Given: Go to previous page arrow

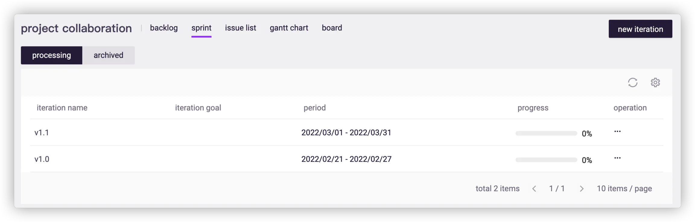Looking at the screenshot, I should click(534, 189).
